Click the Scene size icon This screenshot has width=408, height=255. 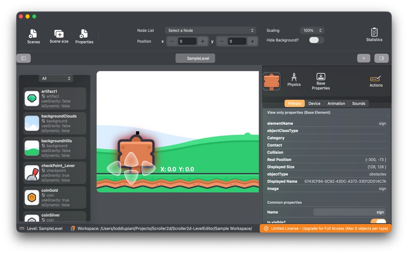click(x=58, y=36)
